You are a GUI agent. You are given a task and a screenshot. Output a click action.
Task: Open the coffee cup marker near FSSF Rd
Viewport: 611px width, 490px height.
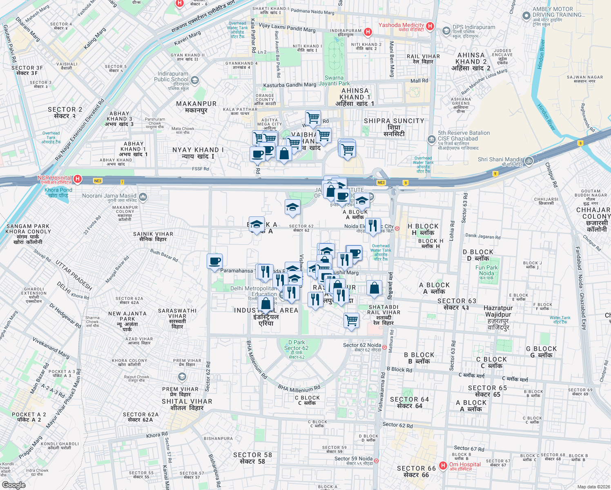click(x=256, y=154)
